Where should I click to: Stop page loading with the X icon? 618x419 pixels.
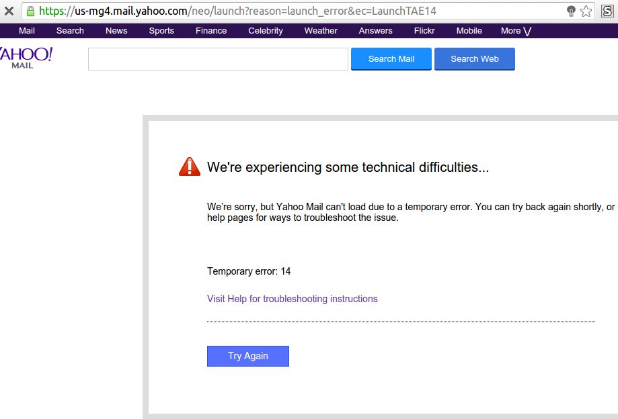tap(9, 11)
